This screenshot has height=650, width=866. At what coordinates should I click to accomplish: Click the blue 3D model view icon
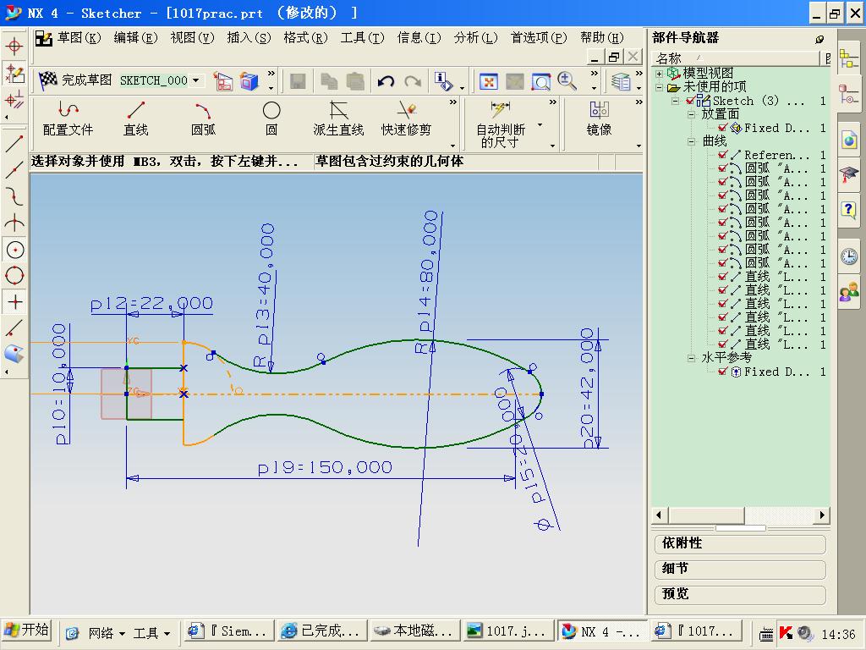click(x=249, y=82)
